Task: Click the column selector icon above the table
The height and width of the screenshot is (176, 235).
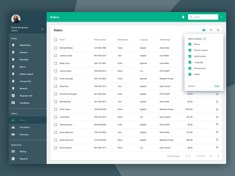Action: [x=204, y=30]
